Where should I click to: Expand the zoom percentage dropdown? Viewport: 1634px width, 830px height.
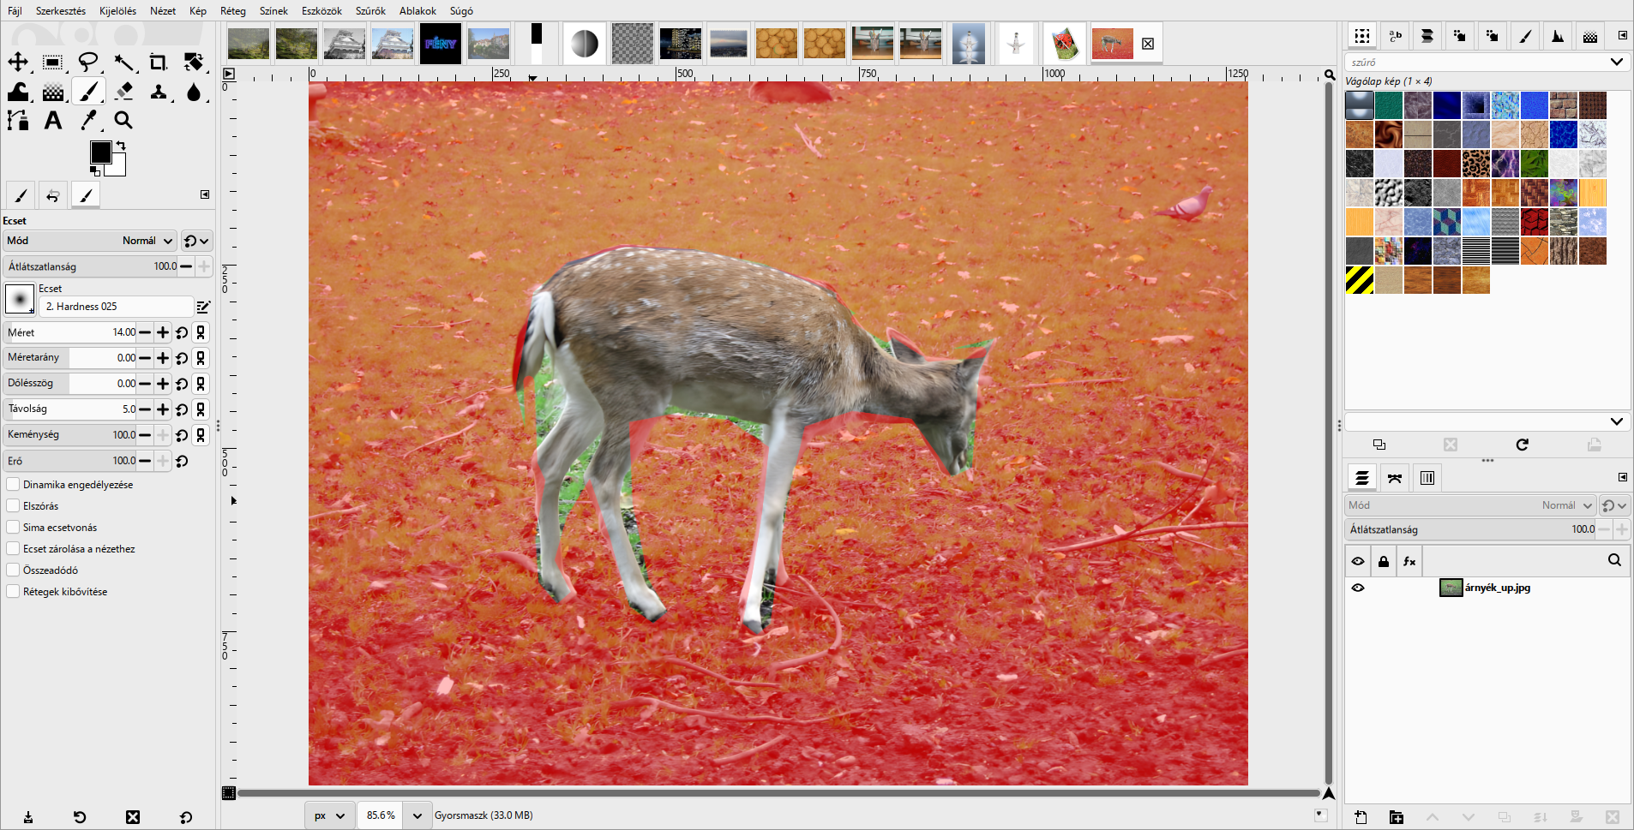[417, 815]
